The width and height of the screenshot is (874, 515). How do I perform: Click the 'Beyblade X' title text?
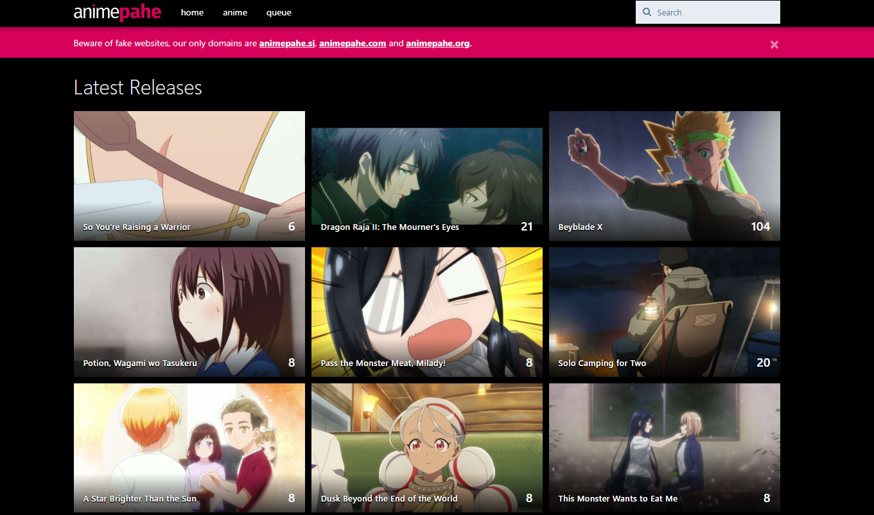point(581,227)
